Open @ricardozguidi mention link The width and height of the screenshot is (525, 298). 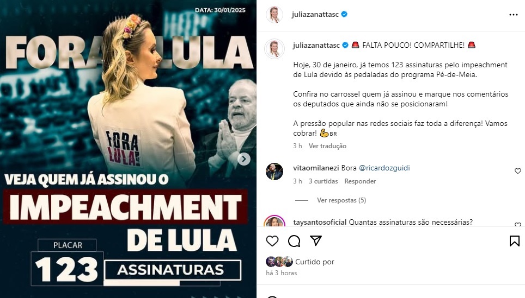click(384, 168)
